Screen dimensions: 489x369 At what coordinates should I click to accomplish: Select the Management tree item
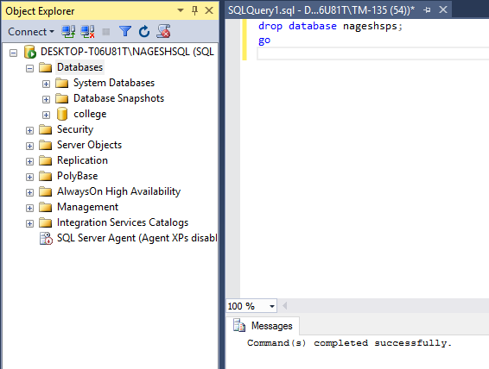coord(87,207)
